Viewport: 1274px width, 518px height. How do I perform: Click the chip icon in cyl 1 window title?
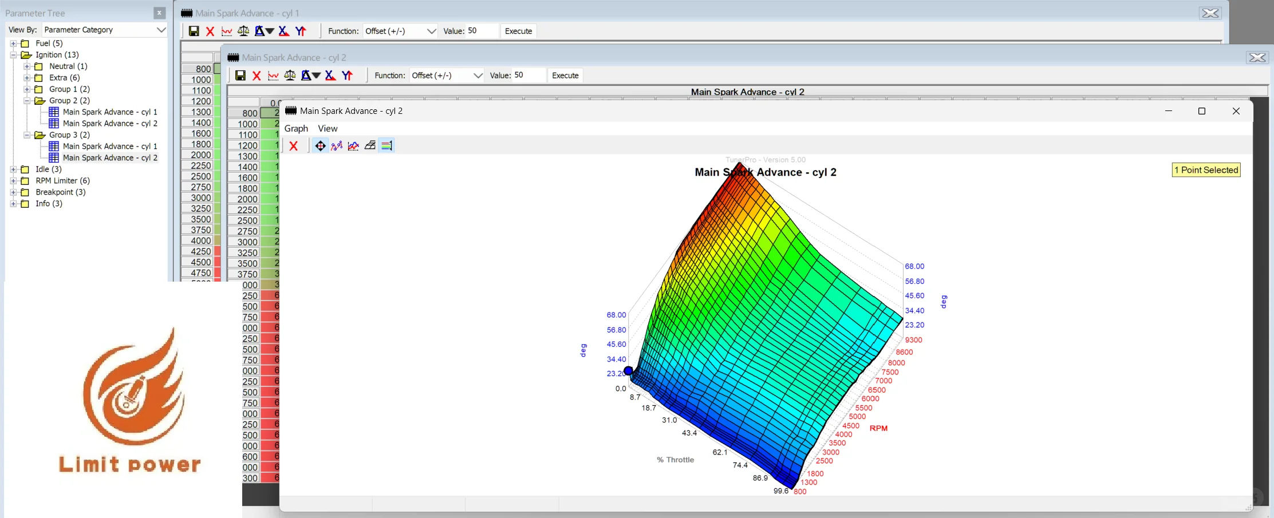coord(187,13)
